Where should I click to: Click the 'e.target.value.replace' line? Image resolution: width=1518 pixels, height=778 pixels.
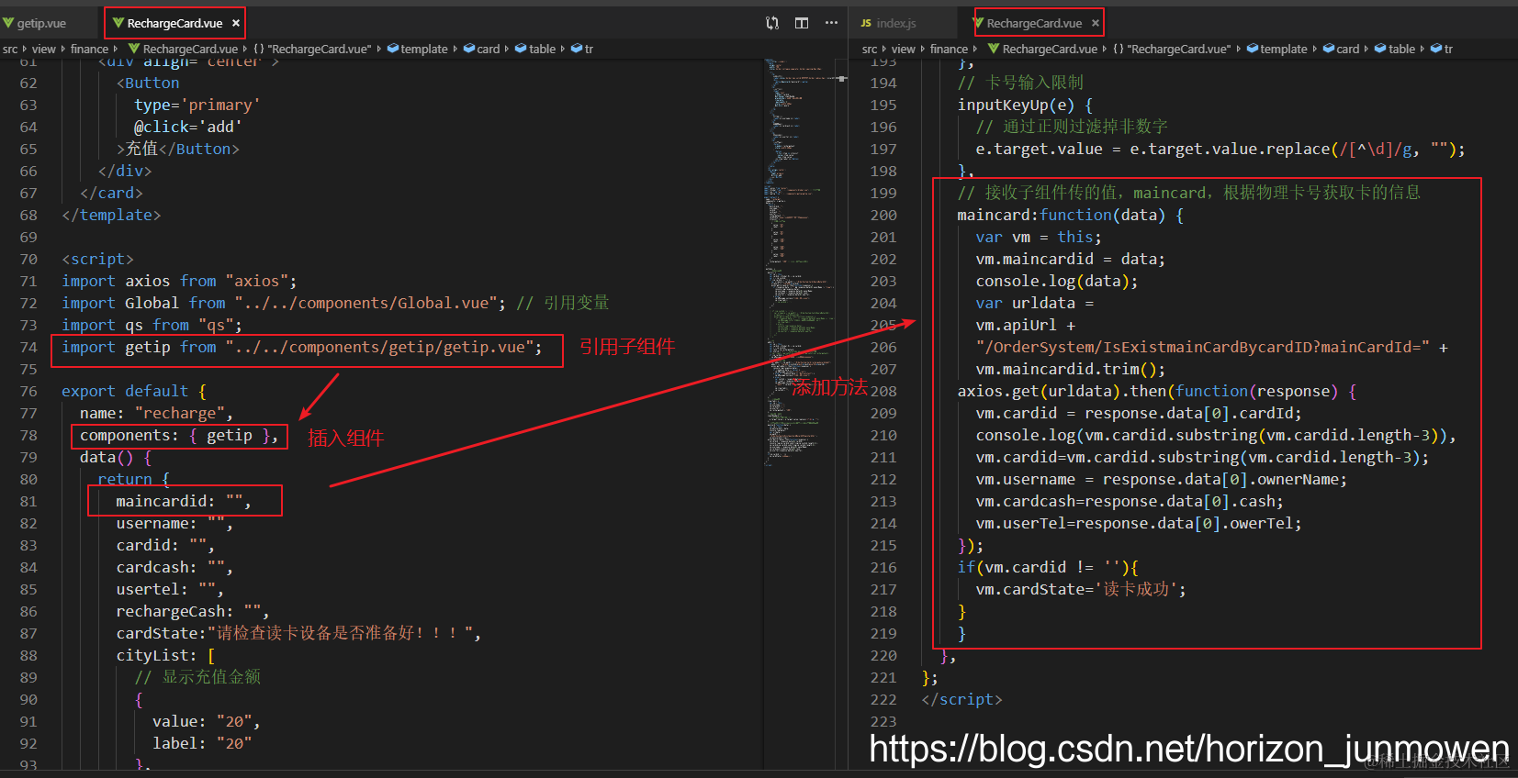[1220, 149]
